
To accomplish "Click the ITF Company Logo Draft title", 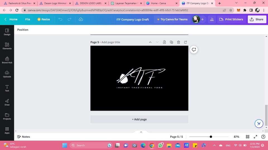I will point(133,19).
